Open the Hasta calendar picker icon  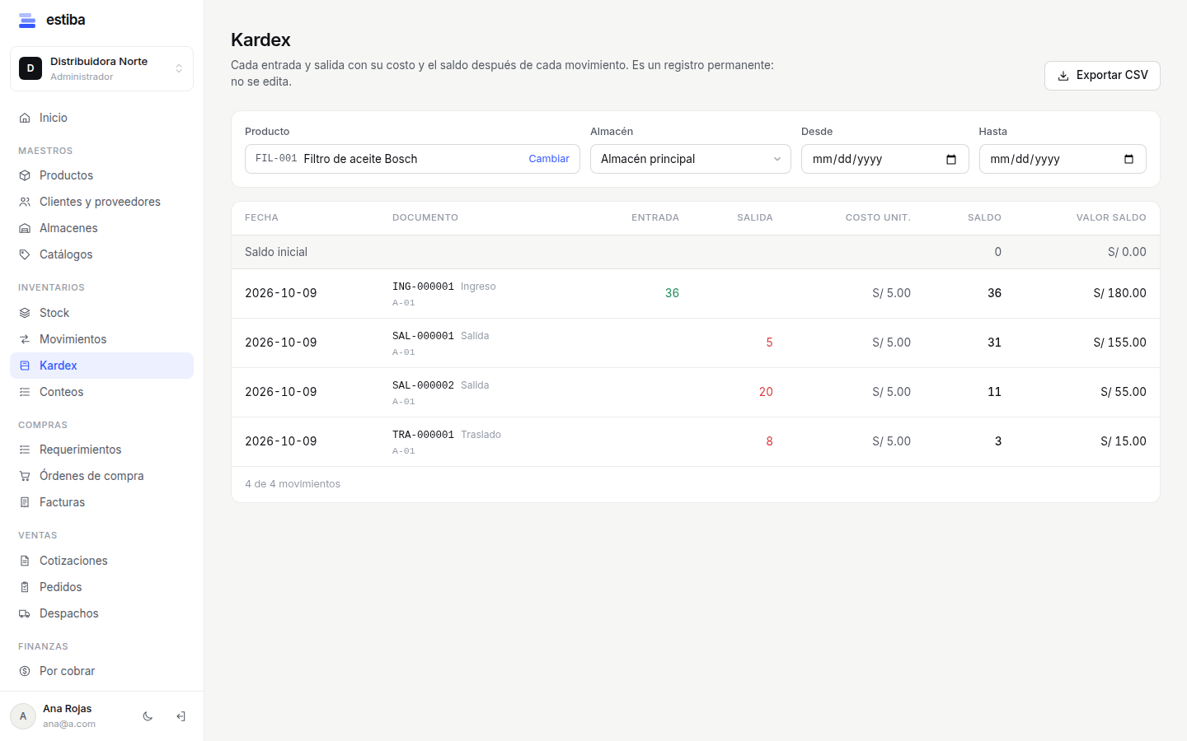[x=1129, y=159]
